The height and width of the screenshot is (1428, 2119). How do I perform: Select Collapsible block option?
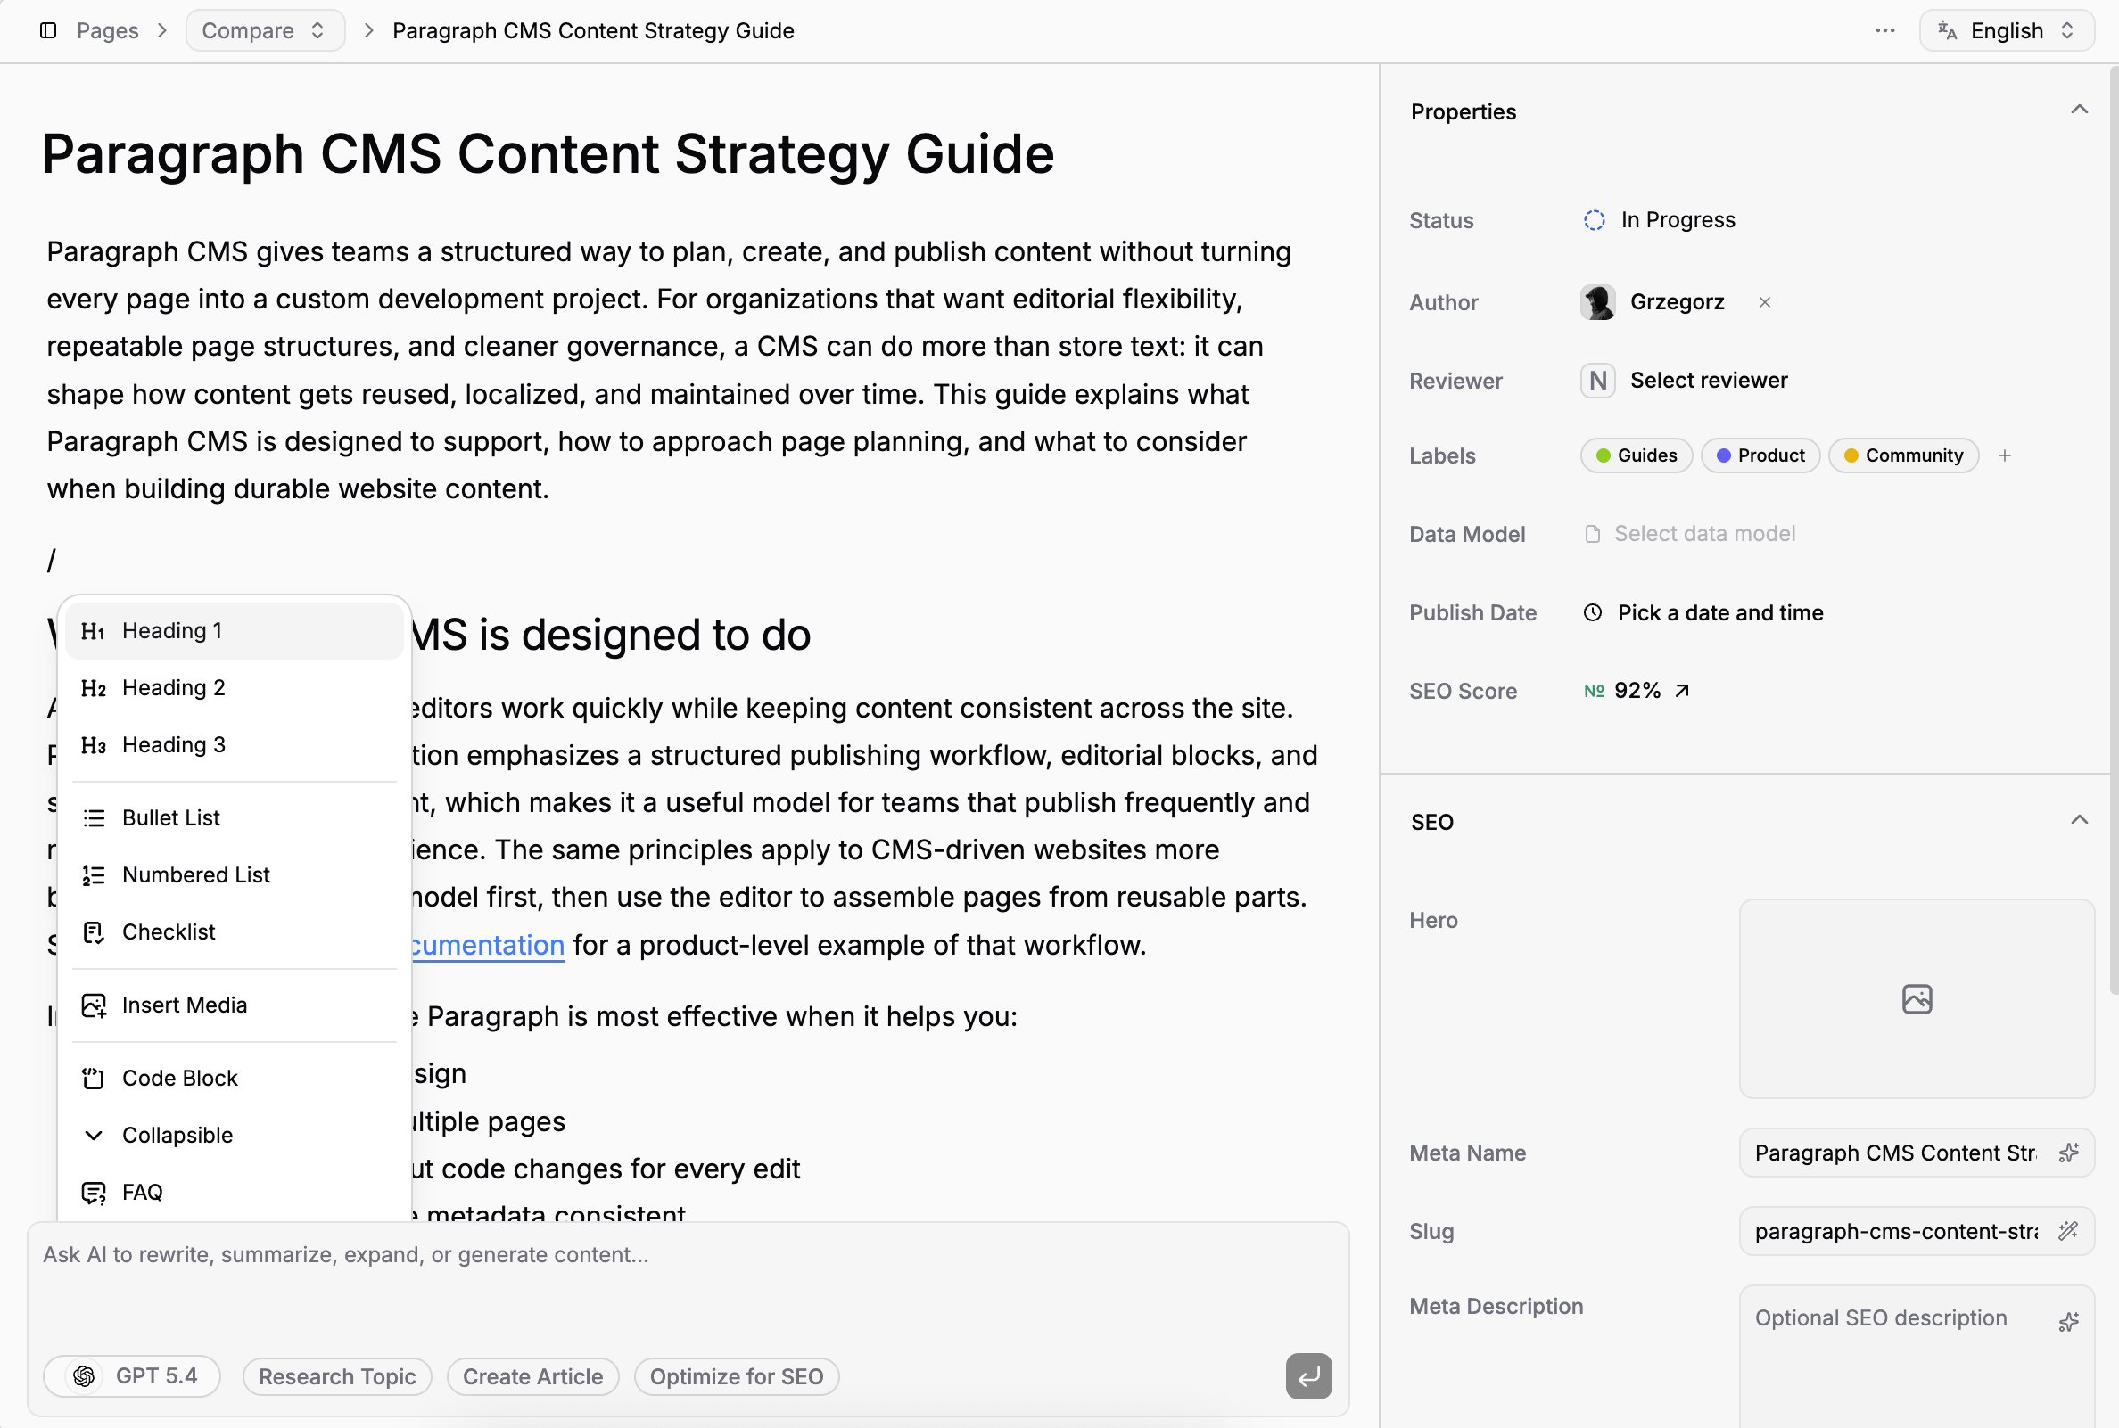pyautogui.click(x=234, y=1135)
